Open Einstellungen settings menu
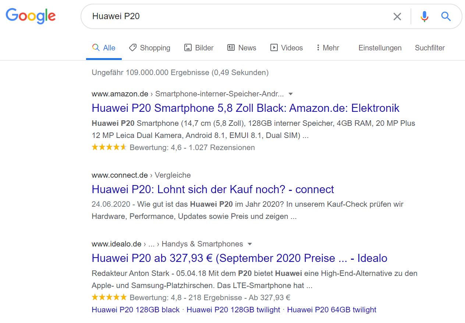 tap(380, 48)
